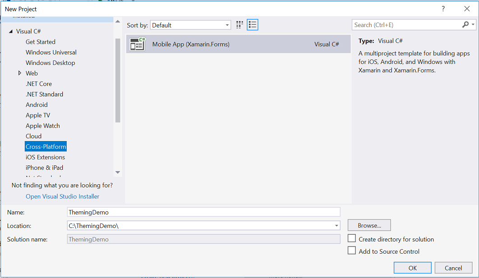Image resolution: width=479 pixels, height=278 pixels.
Task: Select iOS Extensions category
Action: tap(45, 157)
